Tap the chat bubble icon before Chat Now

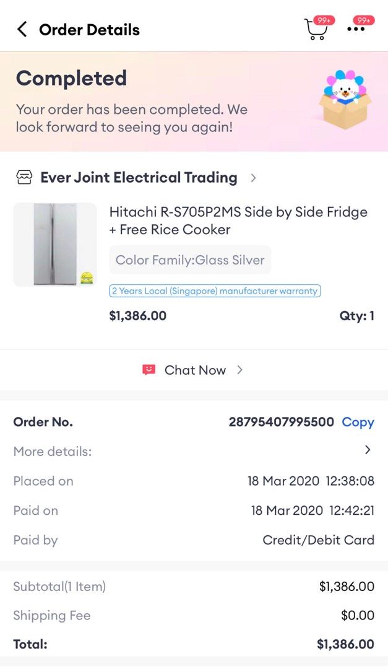point(149,369)
